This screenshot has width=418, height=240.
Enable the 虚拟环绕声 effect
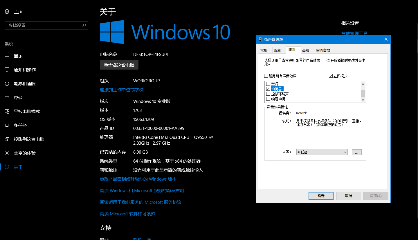[x=268, y=94]
